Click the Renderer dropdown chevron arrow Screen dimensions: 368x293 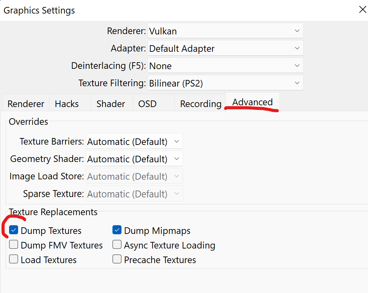pyautogui.click(x=297, y=31)
